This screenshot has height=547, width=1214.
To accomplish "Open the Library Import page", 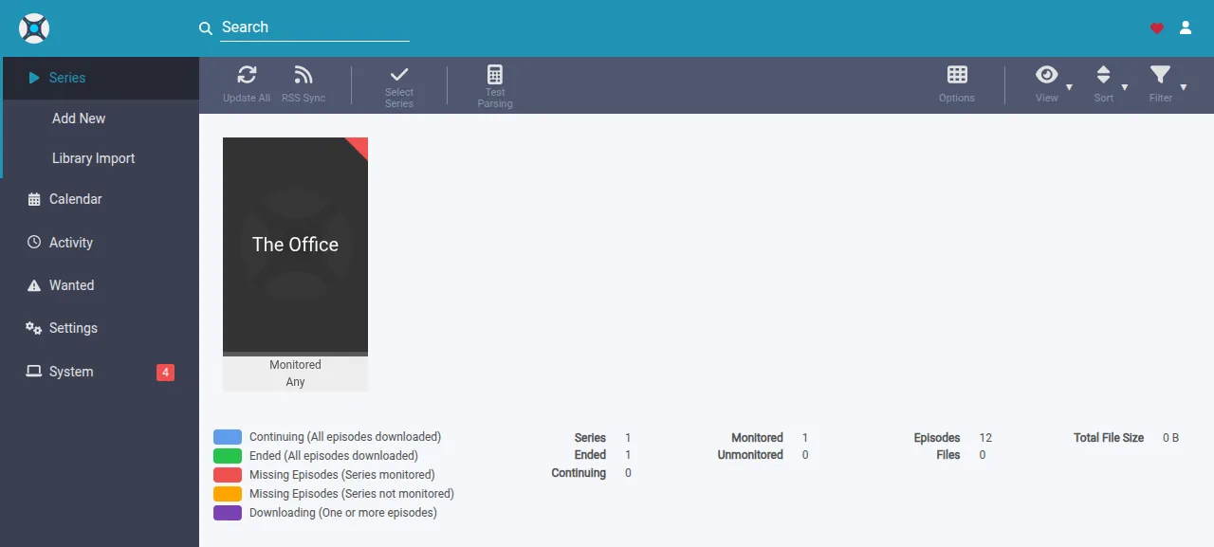I will pyautogui.click(x=100, y=158).
